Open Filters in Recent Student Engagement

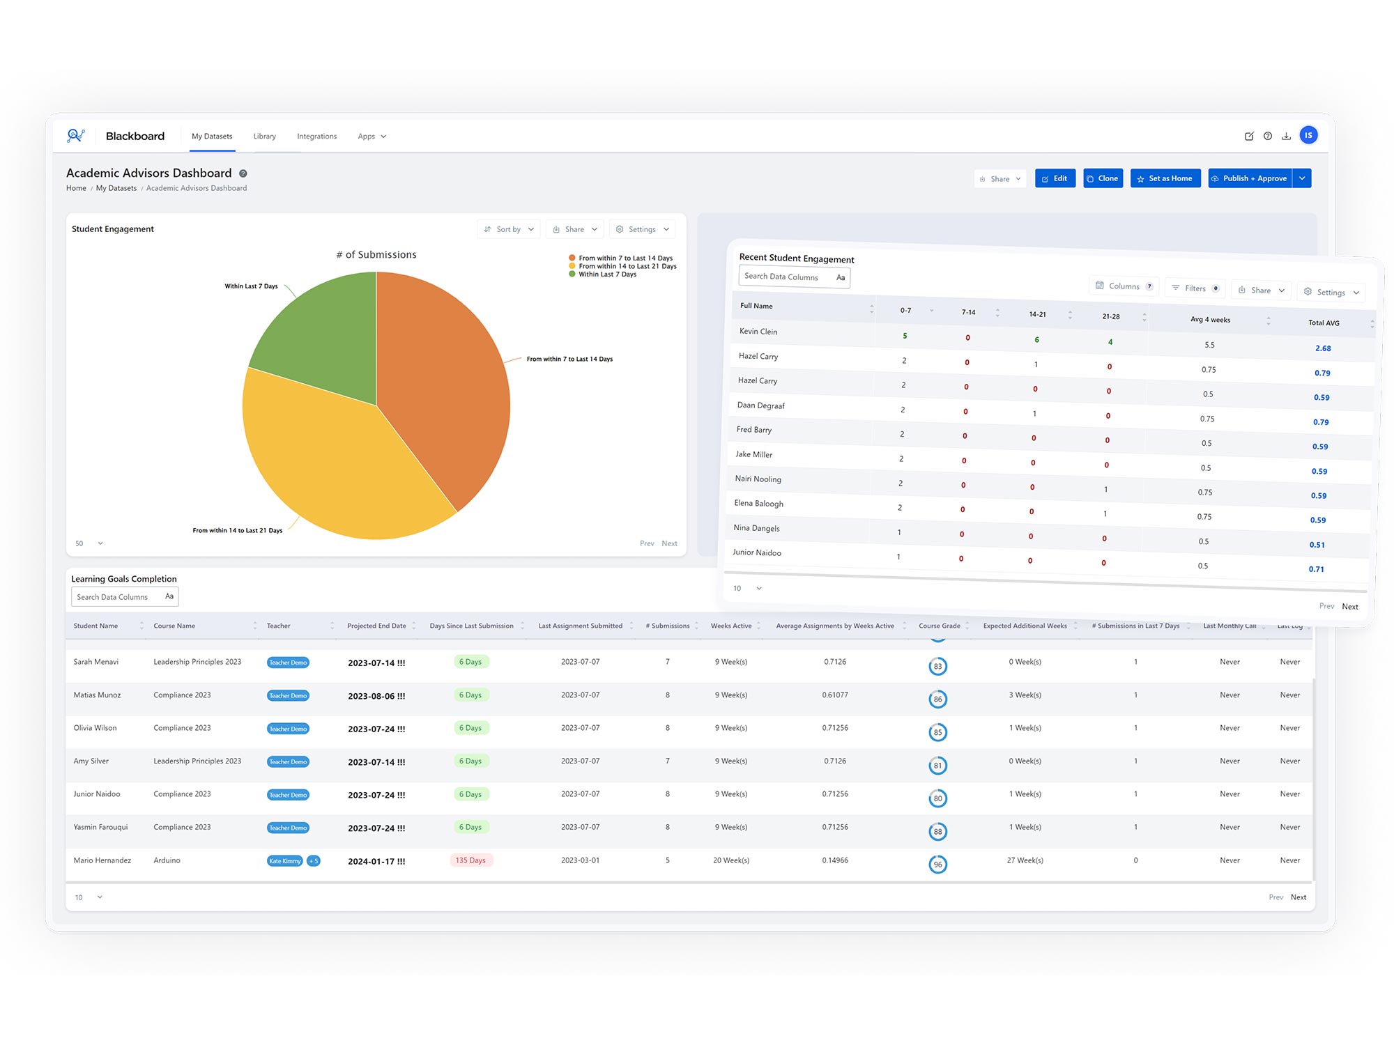pyautogui.click(x=1195, y=288)
